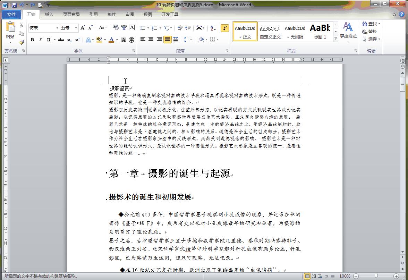Screen dimensions: 408x280
Task: Click the font color A button
Action: point(111,40)
